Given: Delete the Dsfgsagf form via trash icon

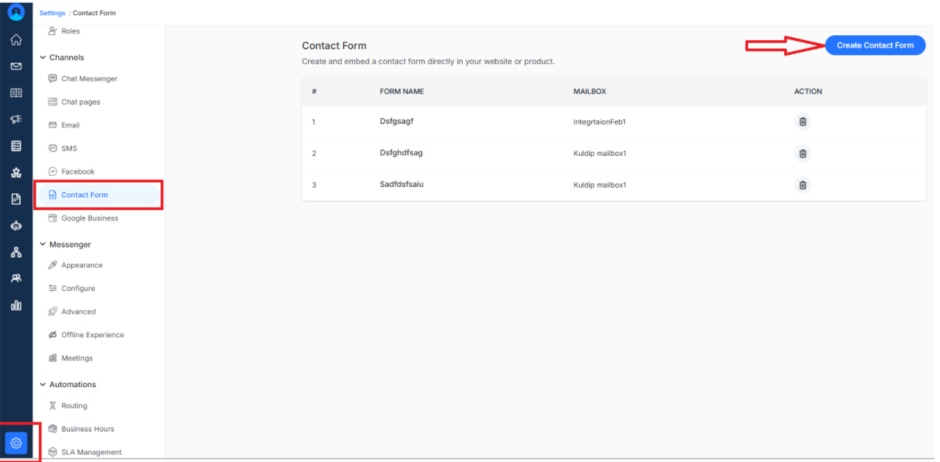Looking at the screenshot, I should pyautogui.click(x=802, y=122).
